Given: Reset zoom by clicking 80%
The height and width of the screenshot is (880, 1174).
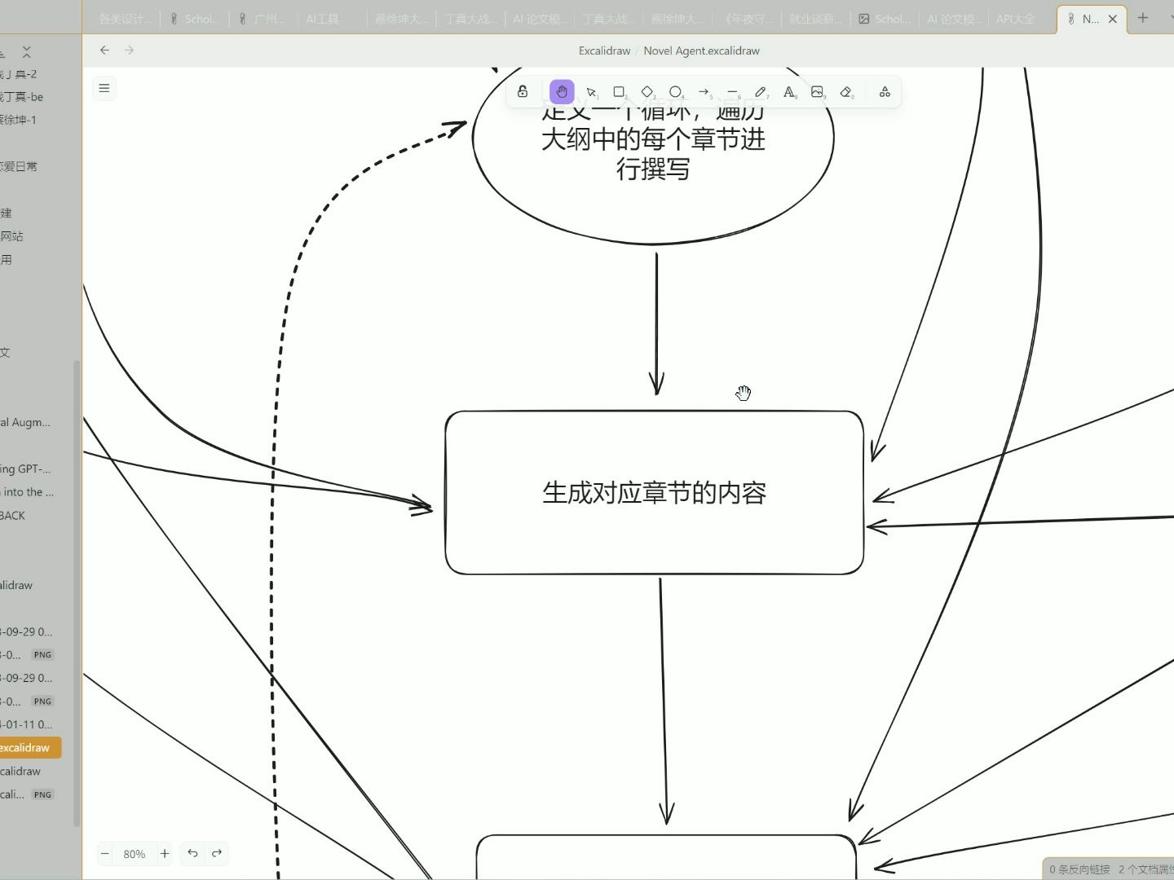Looking at the screenshot, I should (135, 854).
